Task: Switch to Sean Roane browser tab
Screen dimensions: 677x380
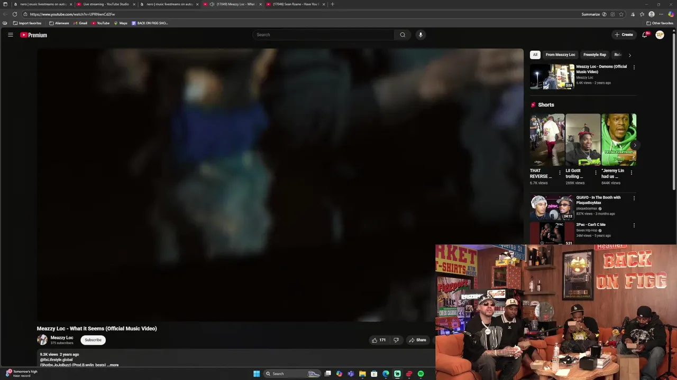Action: [x=295, y=4]
